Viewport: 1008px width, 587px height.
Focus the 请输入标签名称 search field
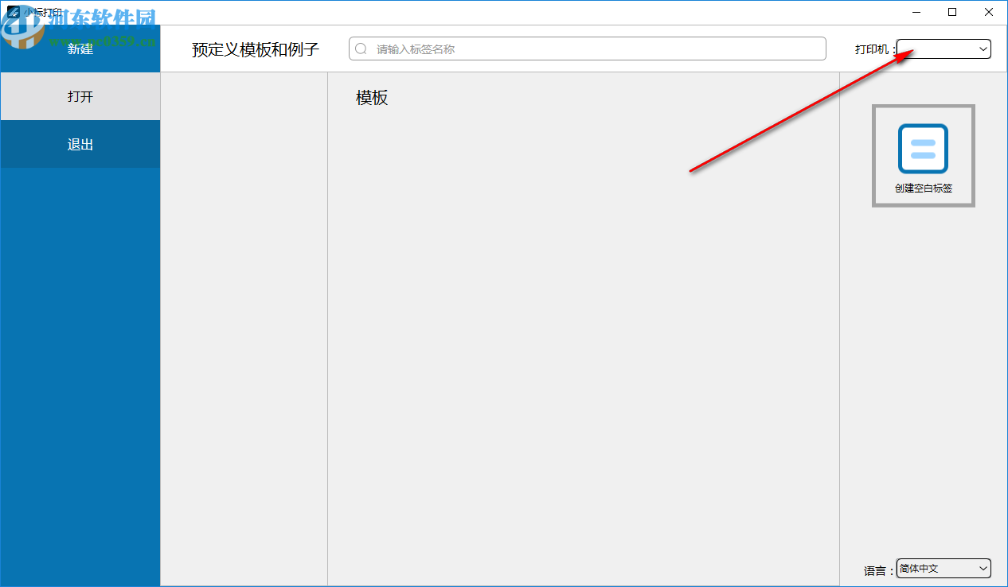point(588,49)
